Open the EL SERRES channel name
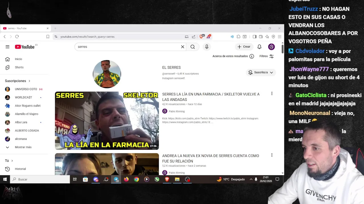 point(171,67)
